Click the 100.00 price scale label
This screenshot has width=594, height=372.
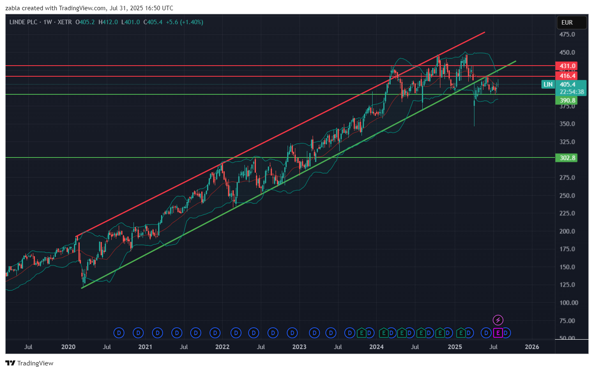point(569,303)
